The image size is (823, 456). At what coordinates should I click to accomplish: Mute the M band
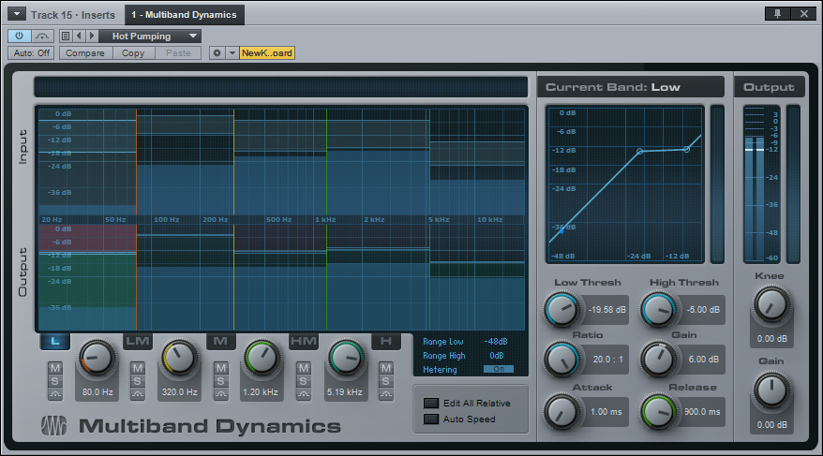221,368
